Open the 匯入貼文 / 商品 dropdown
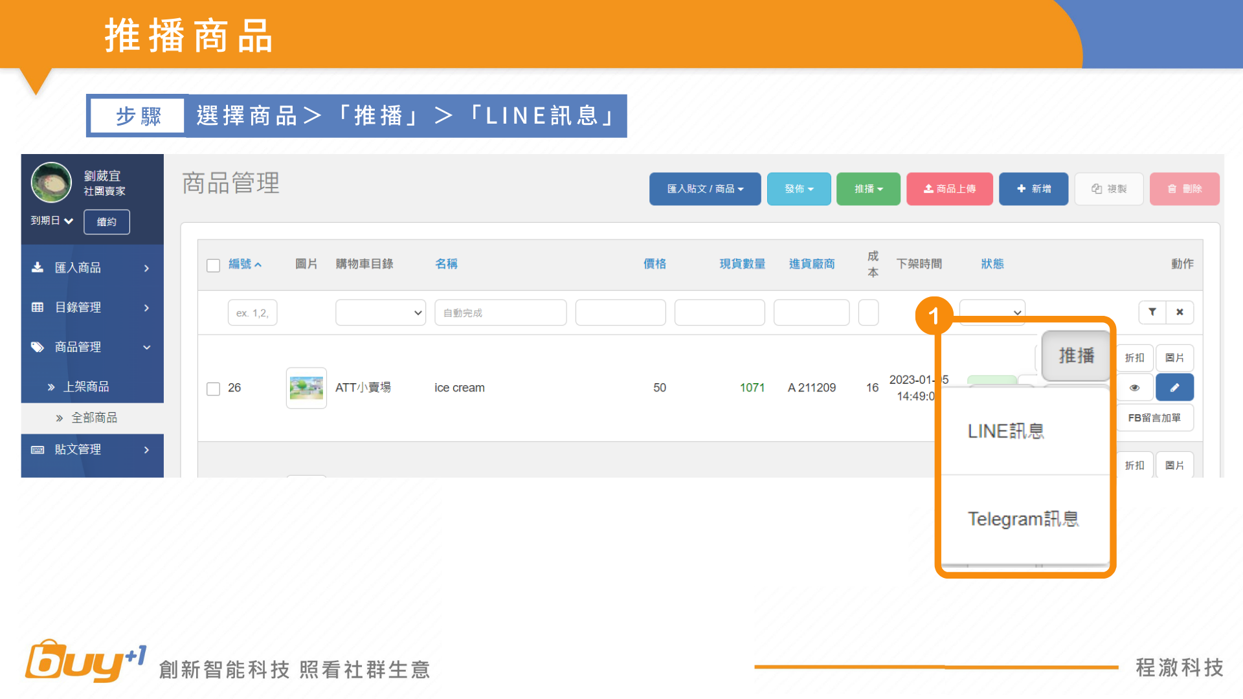The width and height of the screenshot is (1243, 699). (704, 189)
